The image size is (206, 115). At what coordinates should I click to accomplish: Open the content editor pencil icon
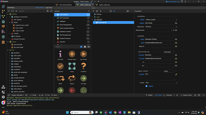(x=176, y=74)
